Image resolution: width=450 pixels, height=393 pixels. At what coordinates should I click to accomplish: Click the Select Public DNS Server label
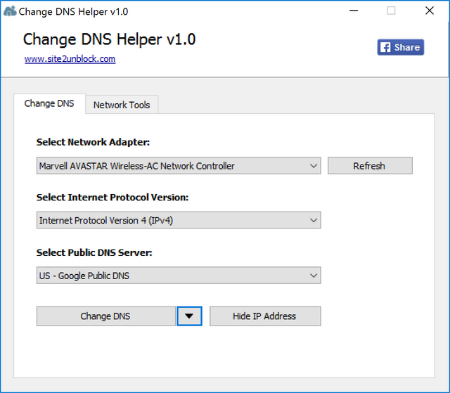[x=94, y=252]
